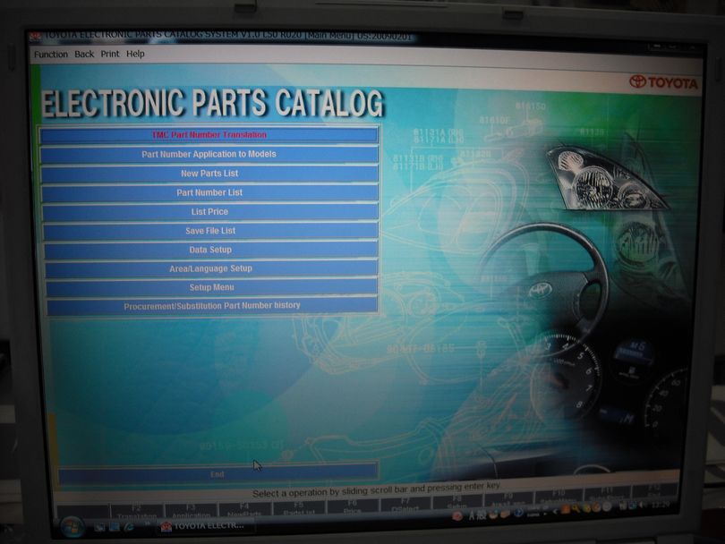Open the Part Number List option
Screen dimensions: 725x544
(210, 192)
